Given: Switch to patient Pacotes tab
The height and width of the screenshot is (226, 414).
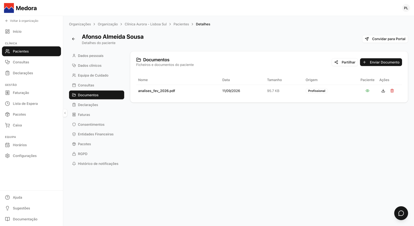Looking at the screenshot, I should [97, 144].
